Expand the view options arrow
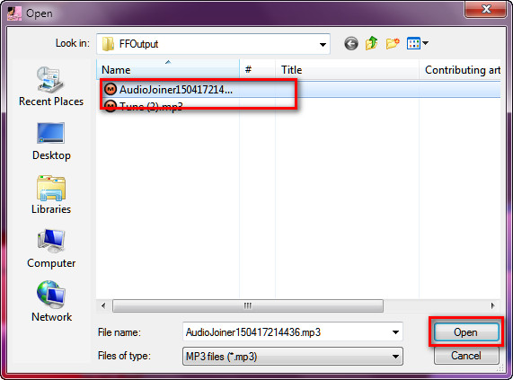Image resolution: width=513 pixels, height=380 pixels. pyautogui.click(x=425, y=43)
